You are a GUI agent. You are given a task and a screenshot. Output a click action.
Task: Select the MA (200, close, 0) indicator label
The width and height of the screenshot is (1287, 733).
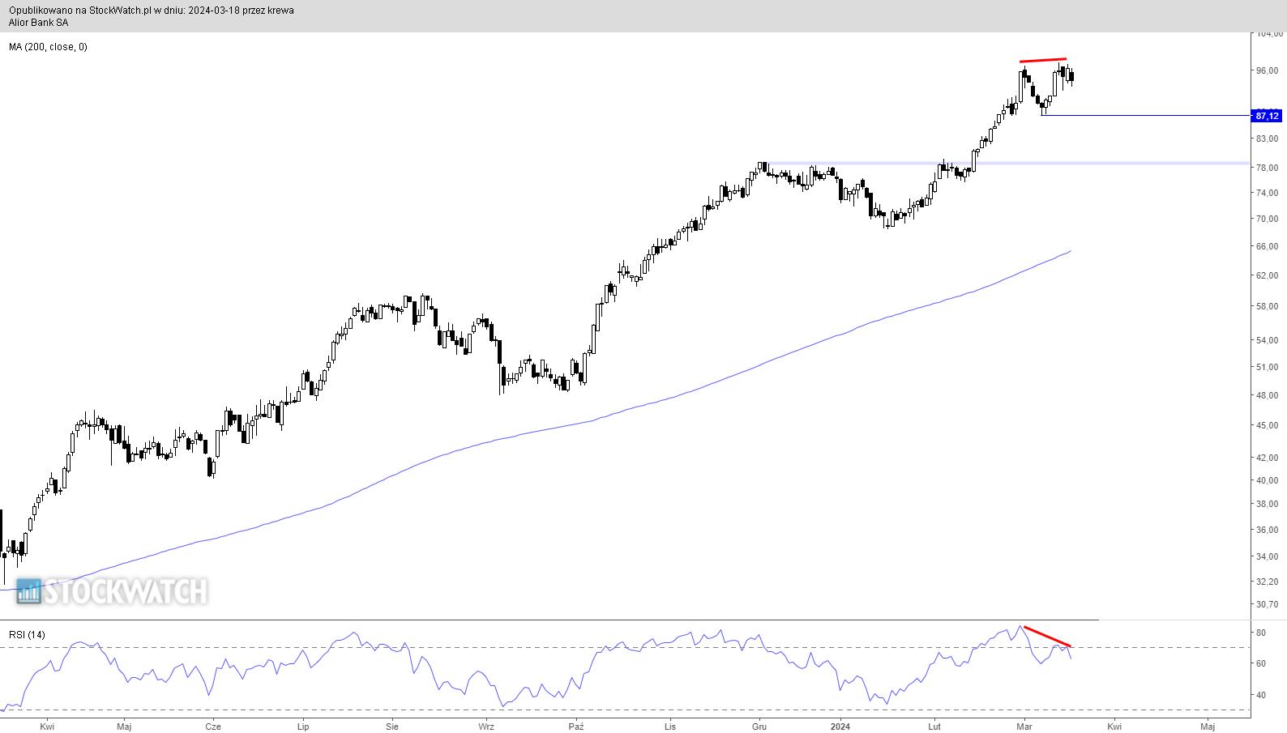tap(48, 47)
